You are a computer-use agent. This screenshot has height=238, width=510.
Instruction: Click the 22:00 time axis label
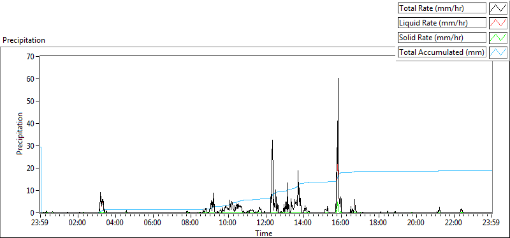[454, 223]
